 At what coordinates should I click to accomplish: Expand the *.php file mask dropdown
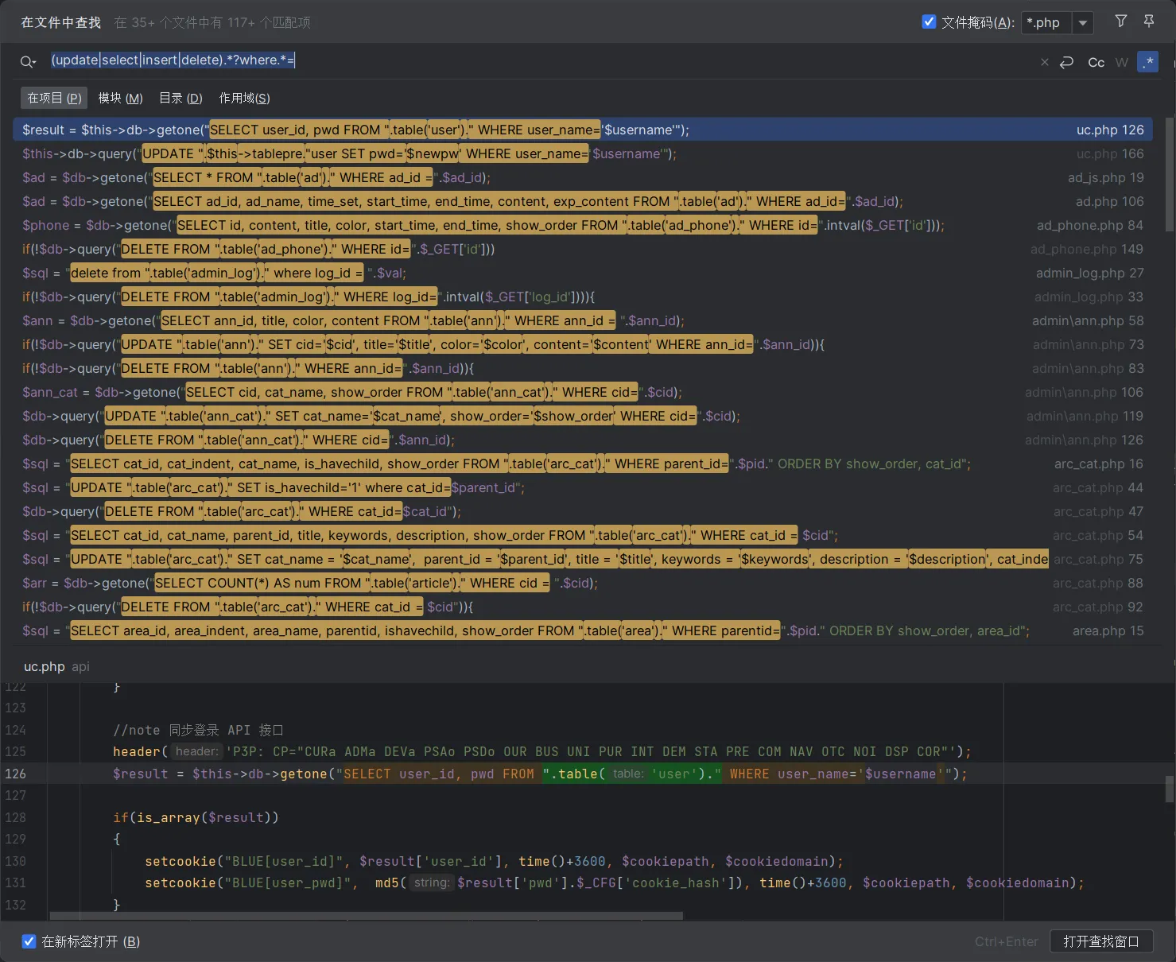(1082, 22)
